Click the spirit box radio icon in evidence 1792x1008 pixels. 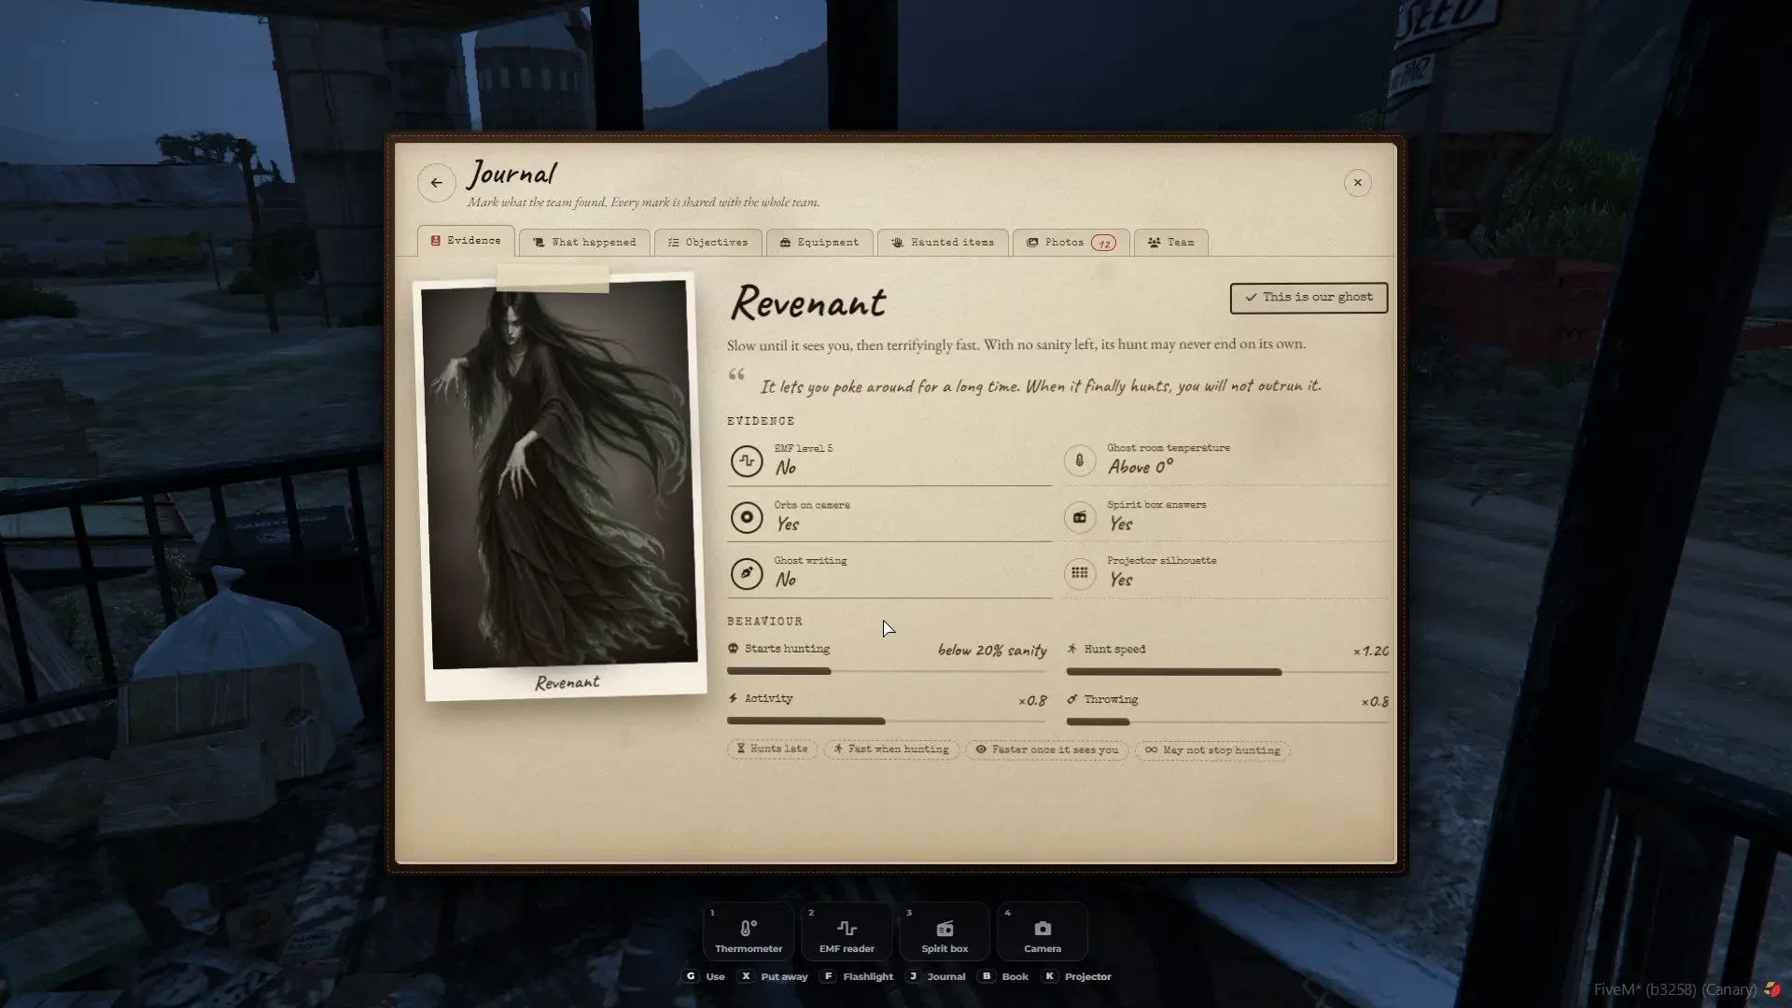[x=1080, y=517]
